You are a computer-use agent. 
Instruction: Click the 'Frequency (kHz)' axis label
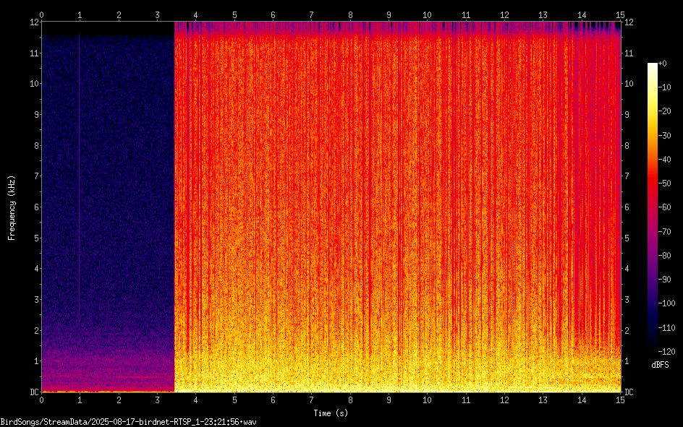[12, 208]
